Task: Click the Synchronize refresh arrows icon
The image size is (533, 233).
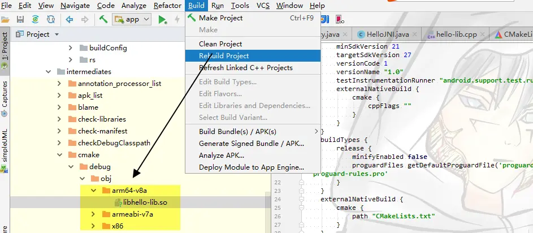Action: pyautogui.click(x=51, y=19)
